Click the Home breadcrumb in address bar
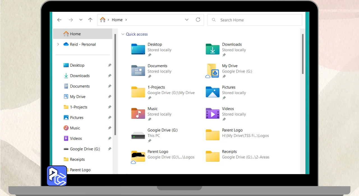Viewport: 359px width, 196px height. [117, 20]
